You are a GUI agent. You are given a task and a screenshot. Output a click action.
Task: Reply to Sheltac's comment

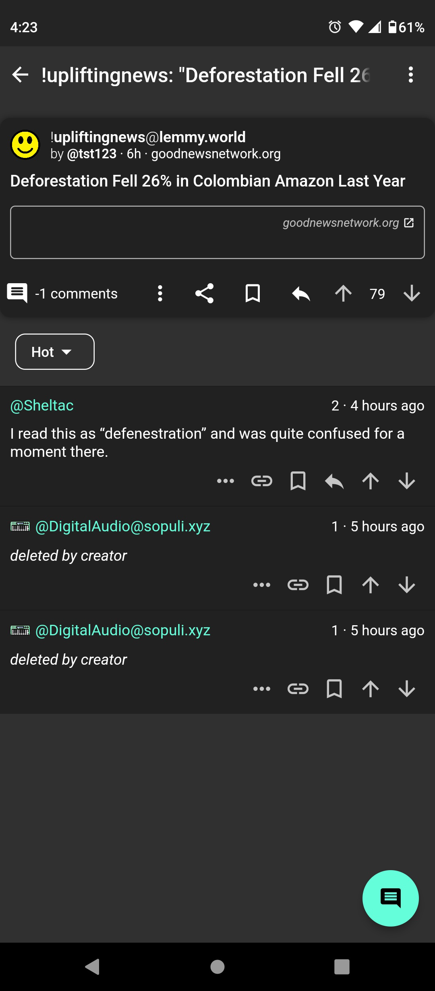point(334,481)
